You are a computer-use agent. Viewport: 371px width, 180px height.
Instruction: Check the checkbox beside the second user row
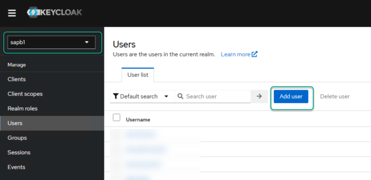[x=117, y=149]
